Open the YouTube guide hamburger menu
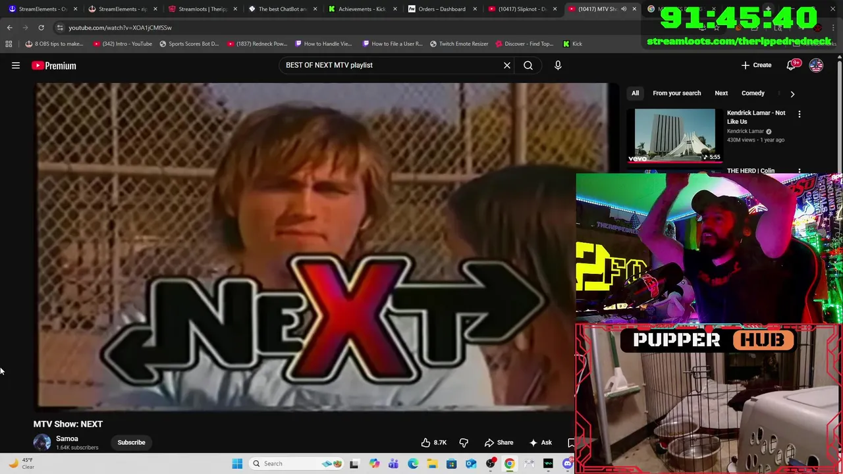The image size is (843, 474). pos(16,65)
